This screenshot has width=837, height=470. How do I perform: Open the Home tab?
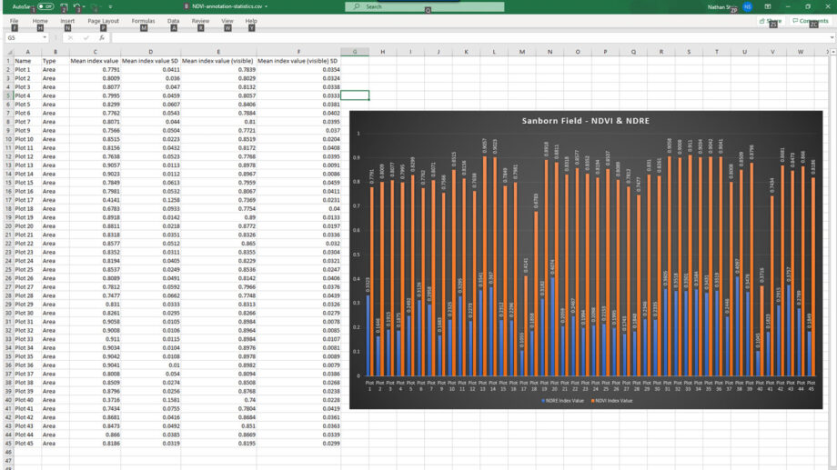point(40,21)
